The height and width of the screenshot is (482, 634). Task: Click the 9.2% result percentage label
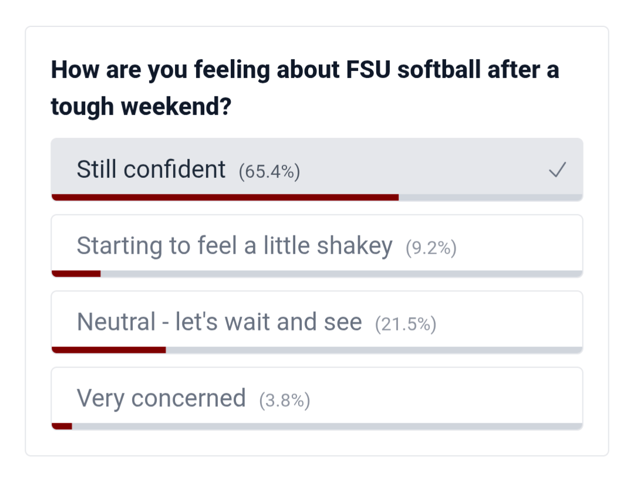[x=431, y=248]
